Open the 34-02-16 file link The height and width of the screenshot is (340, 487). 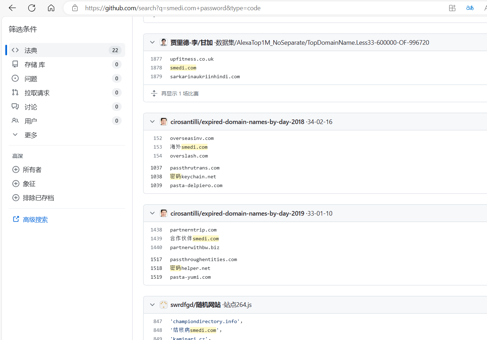(320, 122)
